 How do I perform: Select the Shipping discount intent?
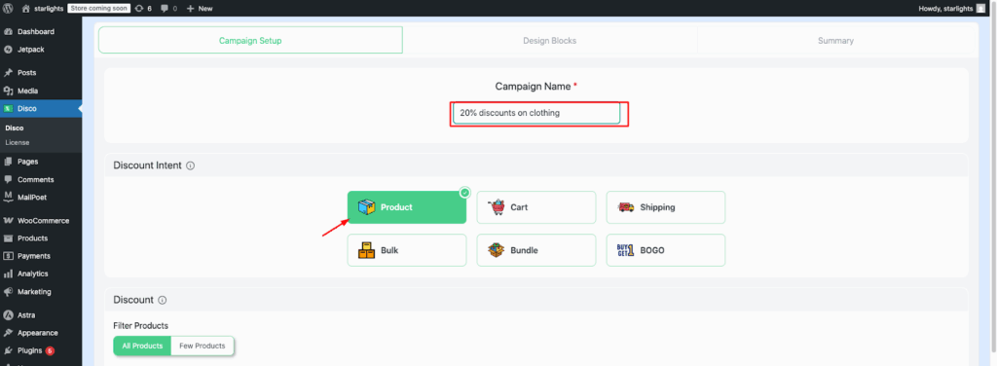coord(666,207)
